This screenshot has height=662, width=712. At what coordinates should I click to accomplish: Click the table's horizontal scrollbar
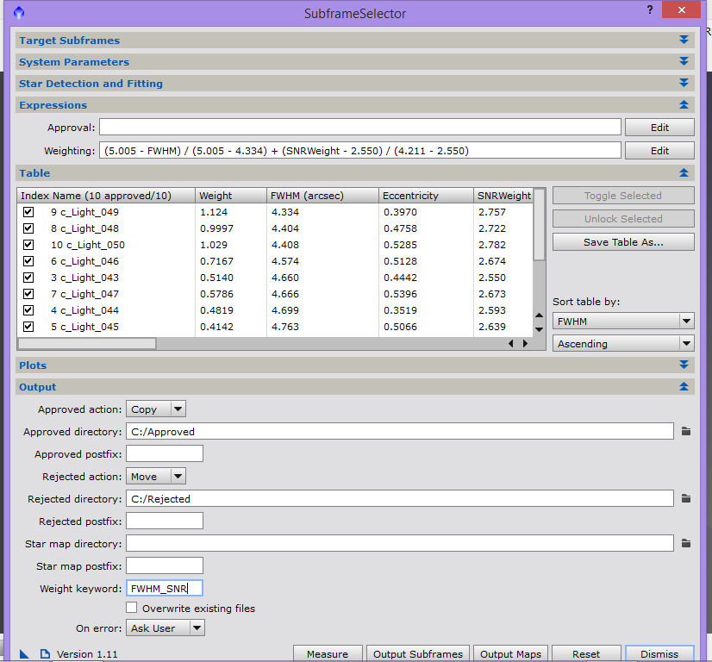pyautogui.click(x=86, y=343)
